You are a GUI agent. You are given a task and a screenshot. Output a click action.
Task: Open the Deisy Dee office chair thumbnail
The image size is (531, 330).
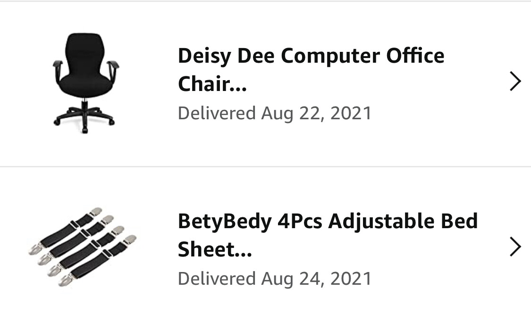pos(85,82)
